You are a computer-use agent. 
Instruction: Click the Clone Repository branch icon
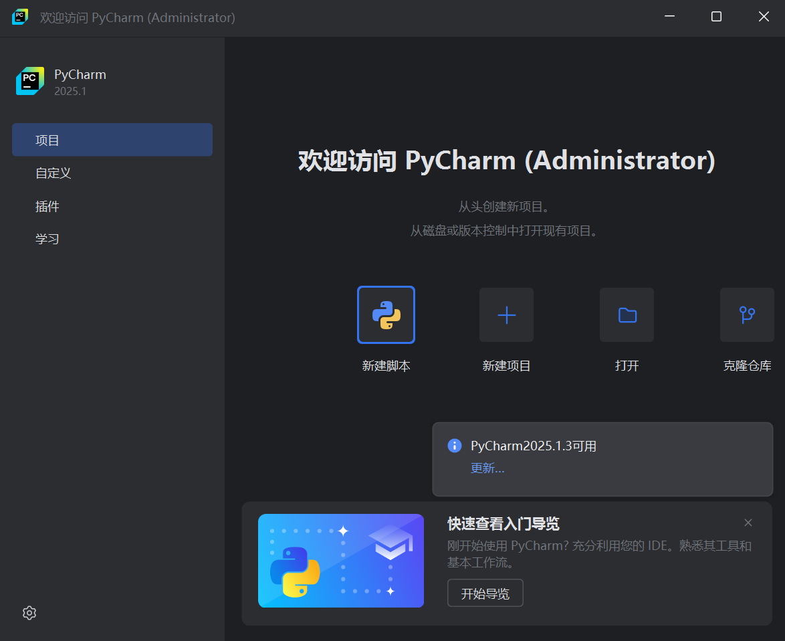pos(747,315)
